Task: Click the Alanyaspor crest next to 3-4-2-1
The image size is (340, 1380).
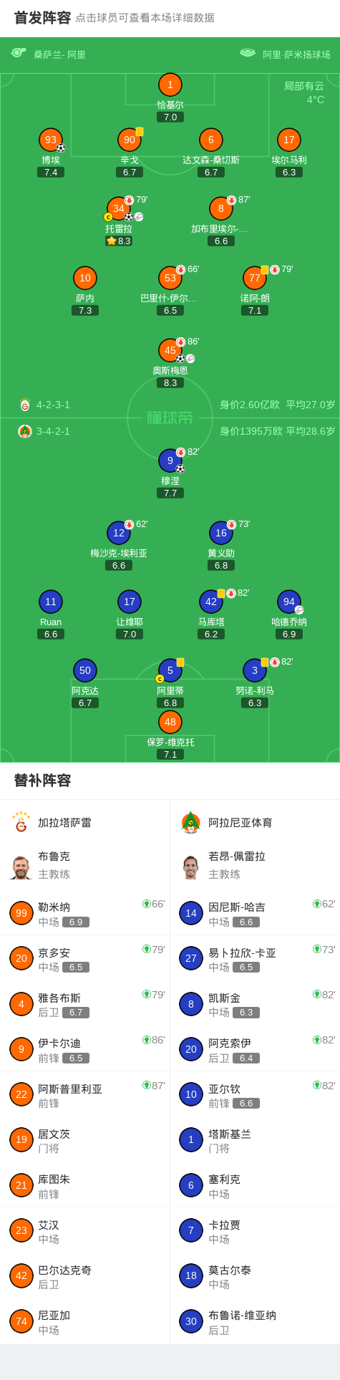Action: (25, 431)
